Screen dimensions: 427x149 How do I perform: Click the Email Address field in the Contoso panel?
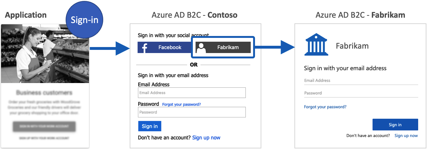192,93
